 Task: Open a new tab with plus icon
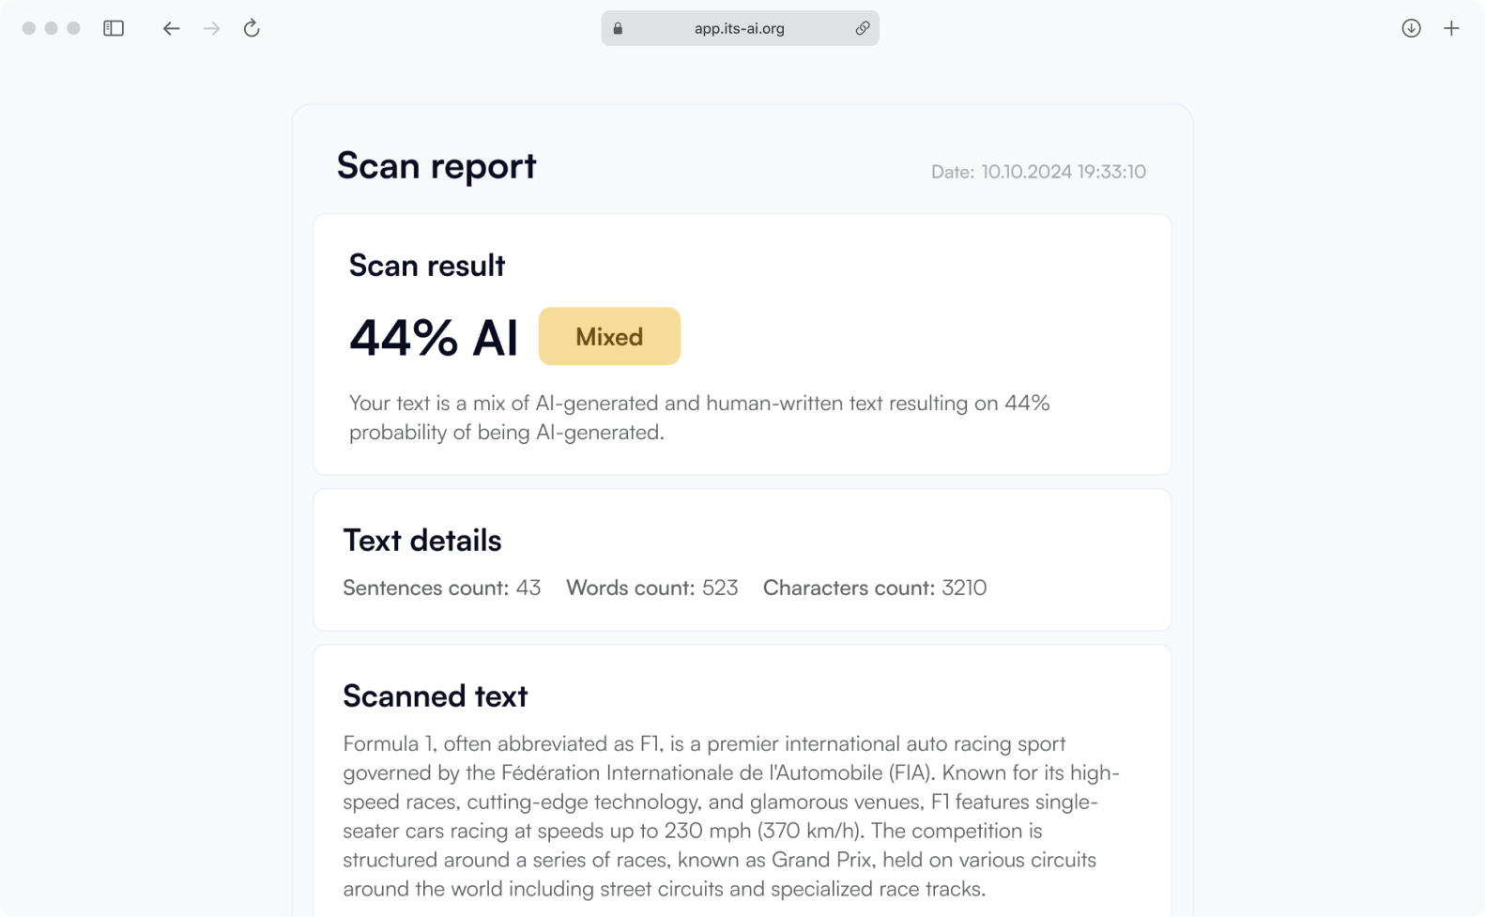pyautogui.click(x=1451, y=28)
